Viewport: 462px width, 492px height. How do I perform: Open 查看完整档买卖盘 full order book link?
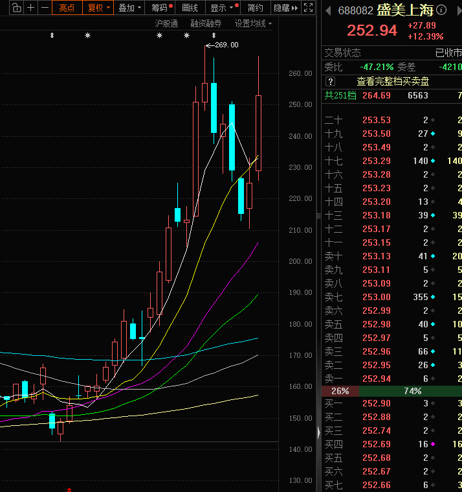click(x=393, y=82)
